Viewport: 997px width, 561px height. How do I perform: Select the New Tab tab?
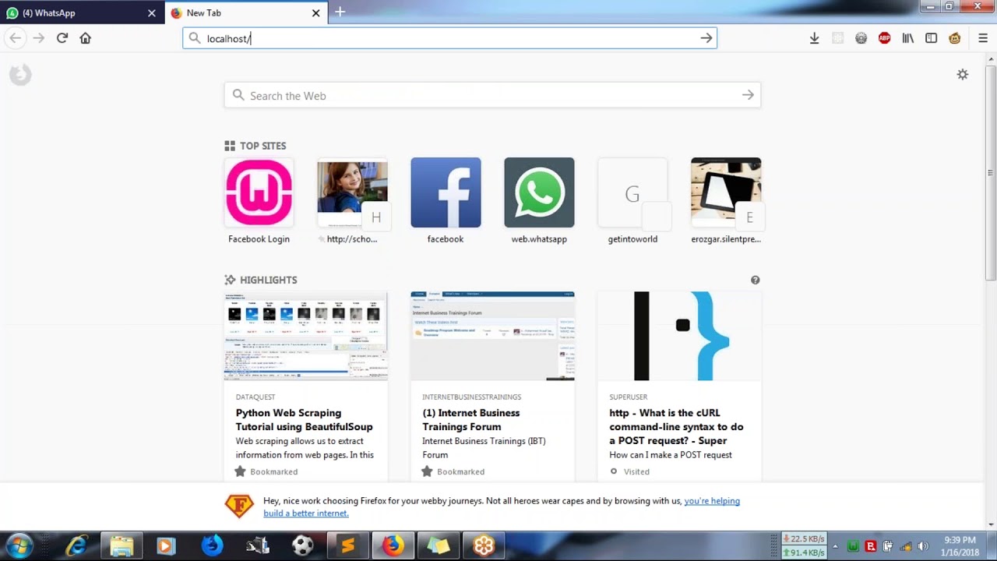point(245,12)
